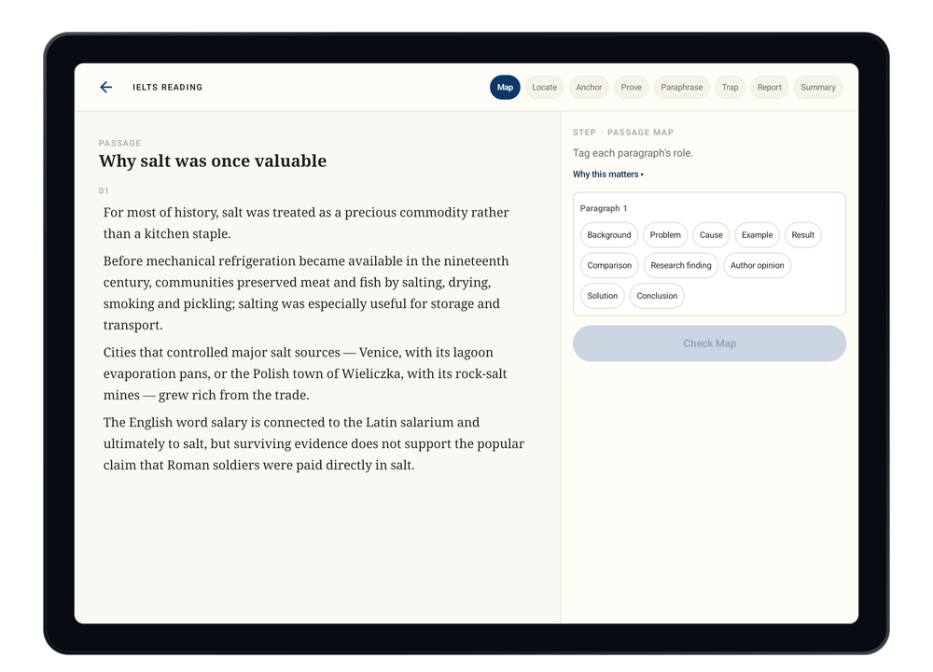Image resolution: width=933 pixels, height=672 pixels.
Task: Click the small 'PASSAGE' label above the title
Action: [119, 144]
